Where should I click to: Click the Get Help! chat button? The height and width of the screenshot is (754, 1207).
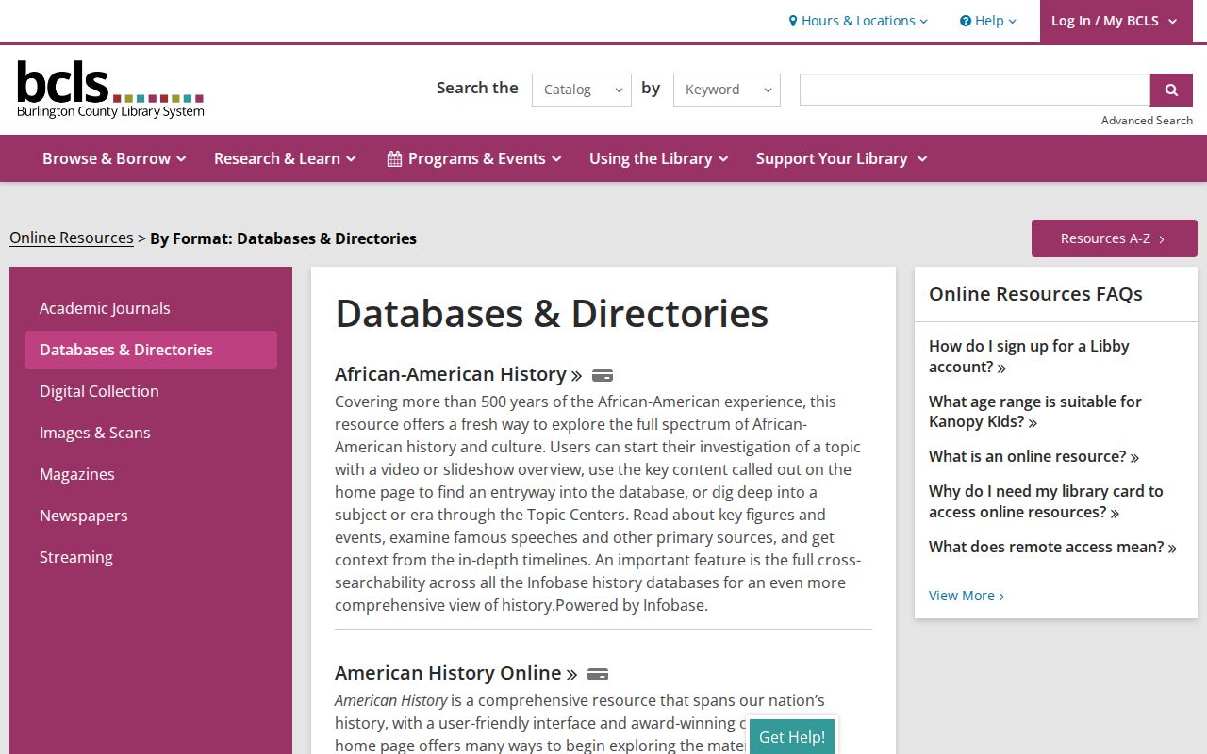coord(792,736)
